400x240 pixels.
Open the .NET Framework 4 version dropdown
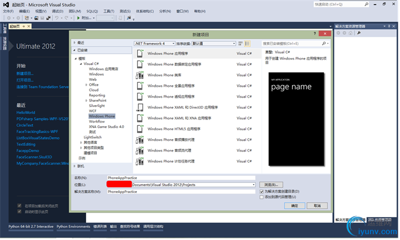click(154, 43)
